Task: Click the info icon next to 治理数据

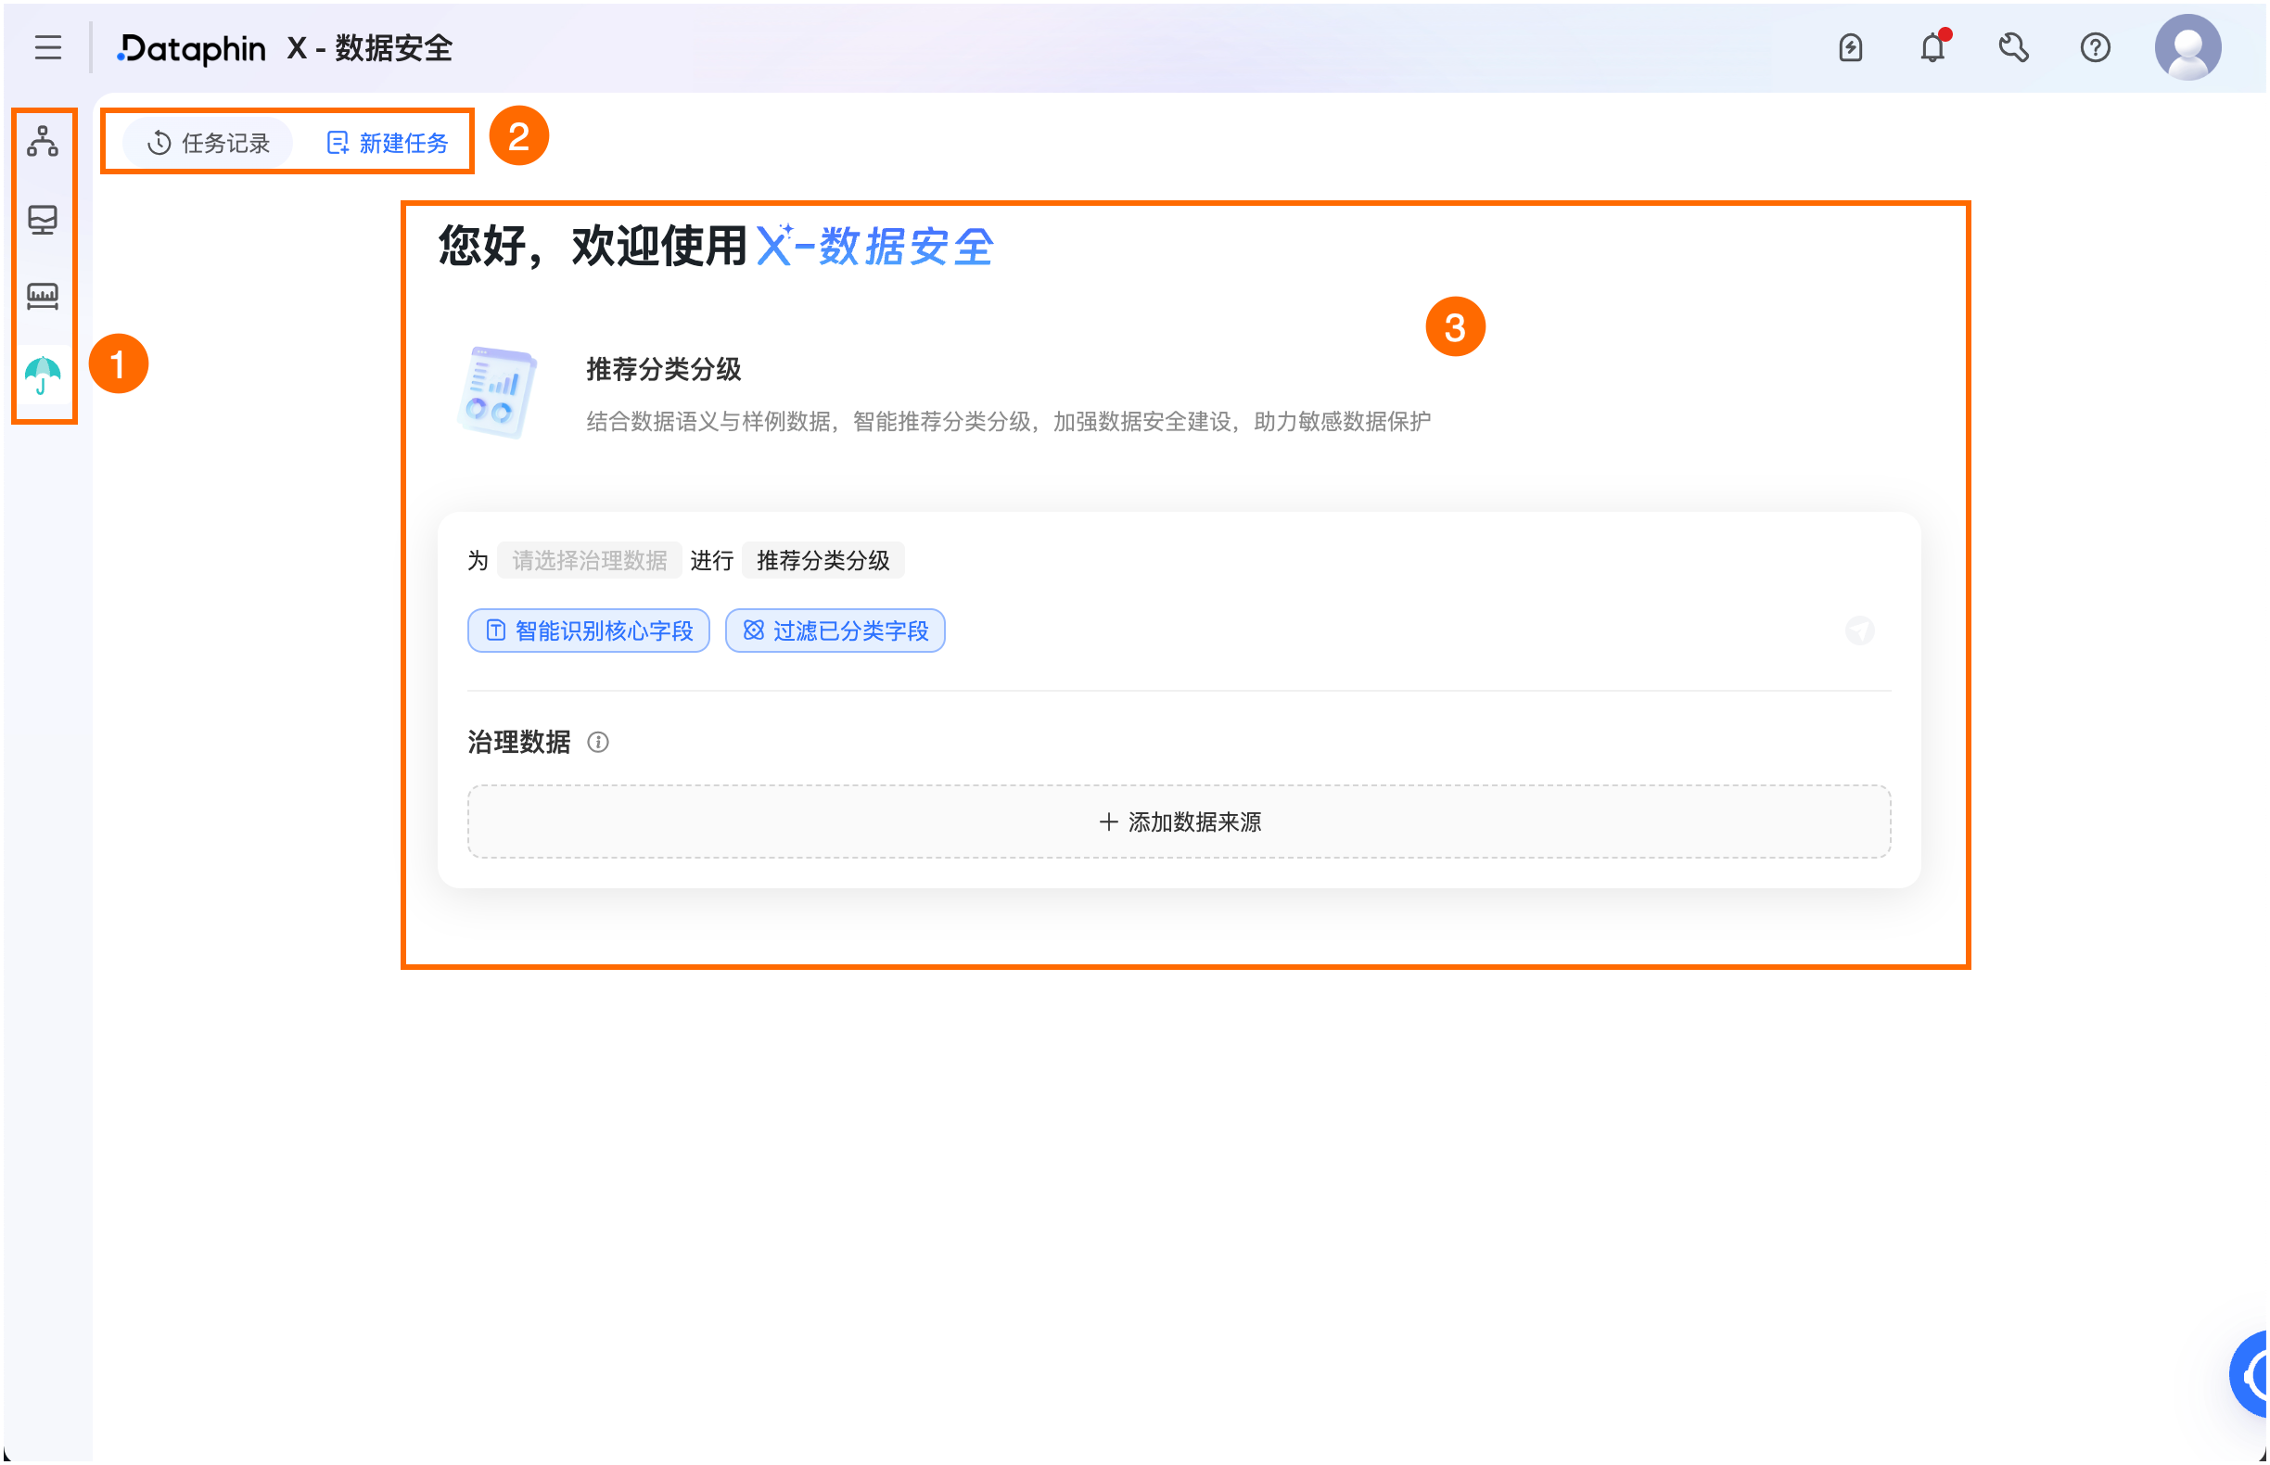Action: tap(597, 742)
